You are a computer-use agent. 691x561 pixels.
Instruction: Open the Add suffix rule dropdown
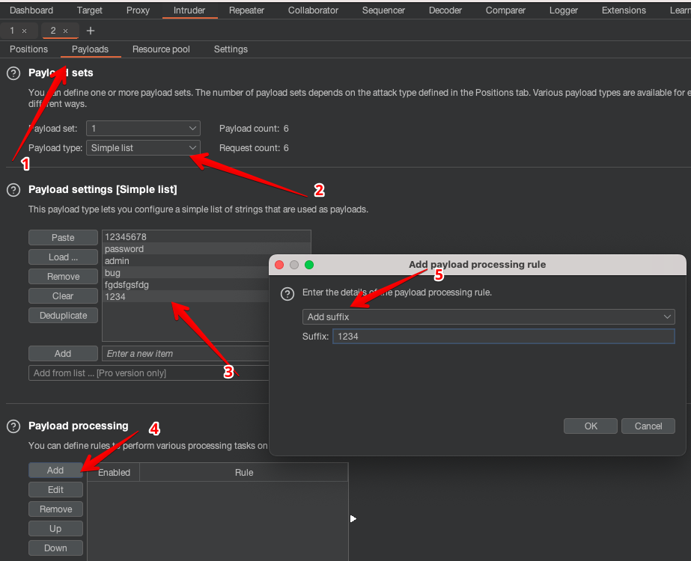488,316
